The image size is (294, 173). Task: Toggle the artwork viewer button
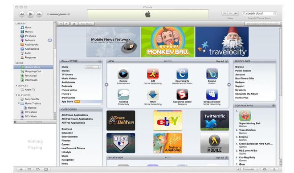tap(46, 169)
